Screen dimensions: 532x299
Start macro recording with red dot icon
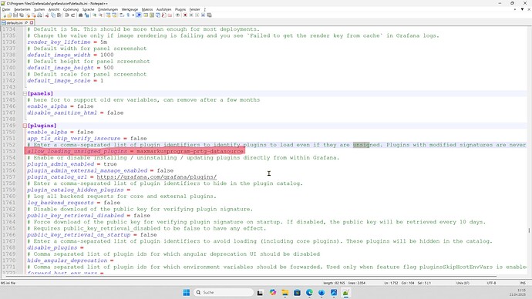pyautogui.click(x=185, y=15)
